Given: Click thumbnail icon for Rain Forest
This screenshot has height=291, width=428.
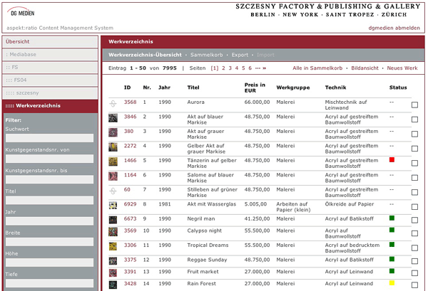Looking at the screenshot, I should pos(113,283).
